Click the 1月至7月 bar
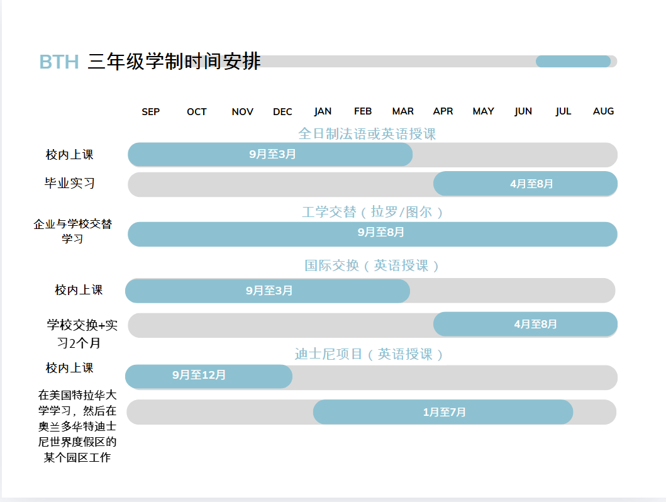 pos(443,412)
